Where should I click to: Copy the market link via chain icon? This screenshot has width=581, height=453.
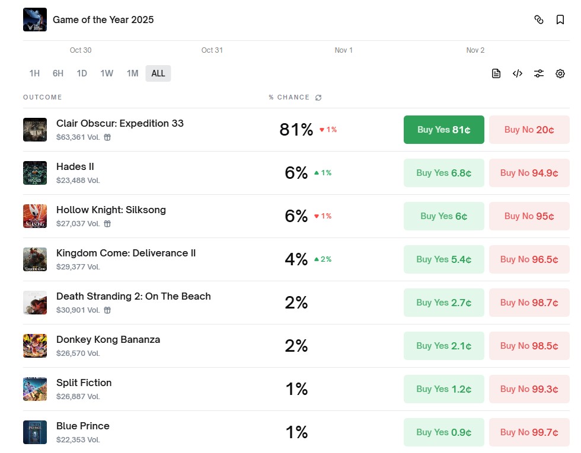(x=538, y=20)
